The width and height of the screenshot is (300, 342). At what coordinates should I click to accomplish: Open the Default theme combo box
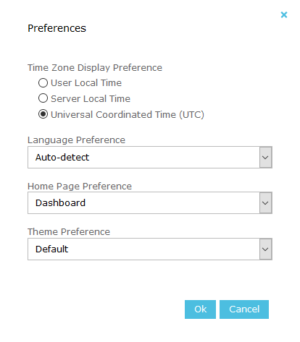(150, 249)
